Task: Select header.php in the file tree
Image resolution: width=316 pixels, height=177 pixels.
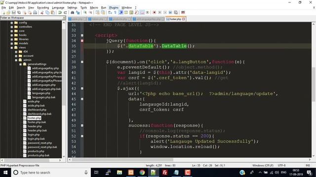Action: click(35, 126)
